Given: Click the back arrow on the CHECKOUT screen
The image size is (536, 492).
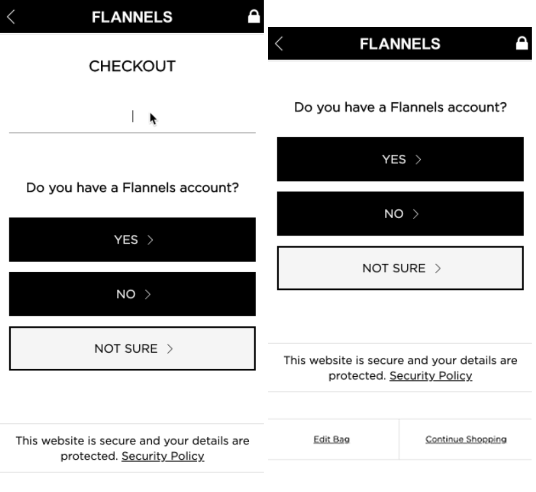Looking at the screenshot, I should (12, 17).
